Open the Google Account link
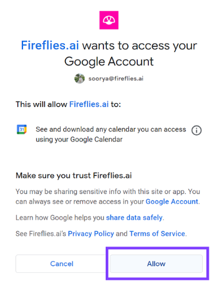The image size is (221, 284). [172, 202]
